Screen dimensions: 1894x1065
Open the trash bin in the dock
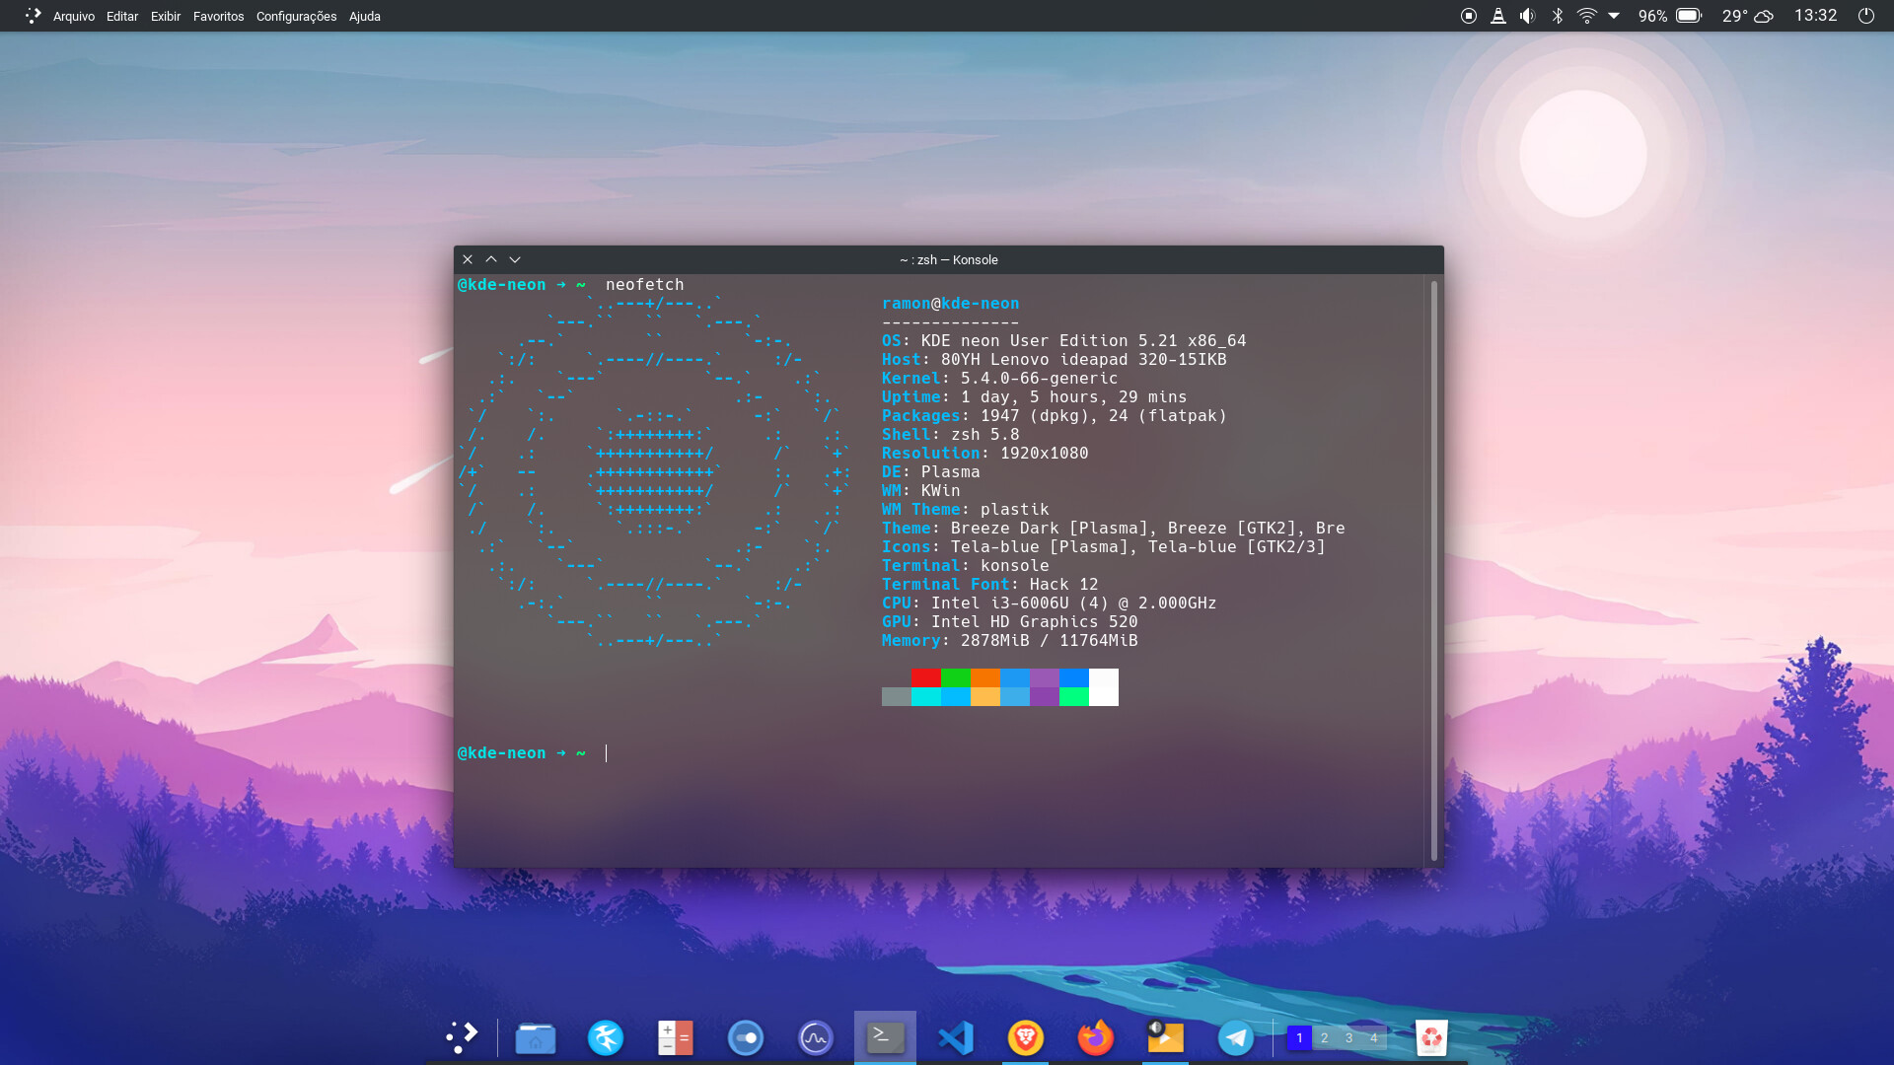(x=1431, y=1037)
